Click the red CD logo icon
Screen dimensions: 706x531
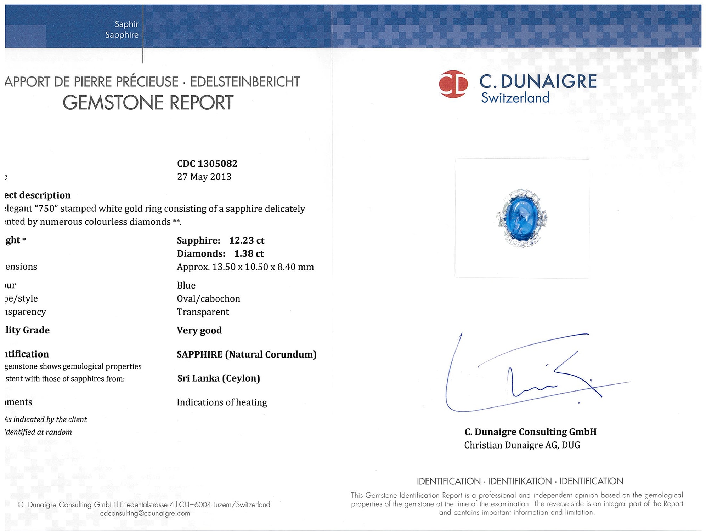pyautogui.click(x=453, y=84)
